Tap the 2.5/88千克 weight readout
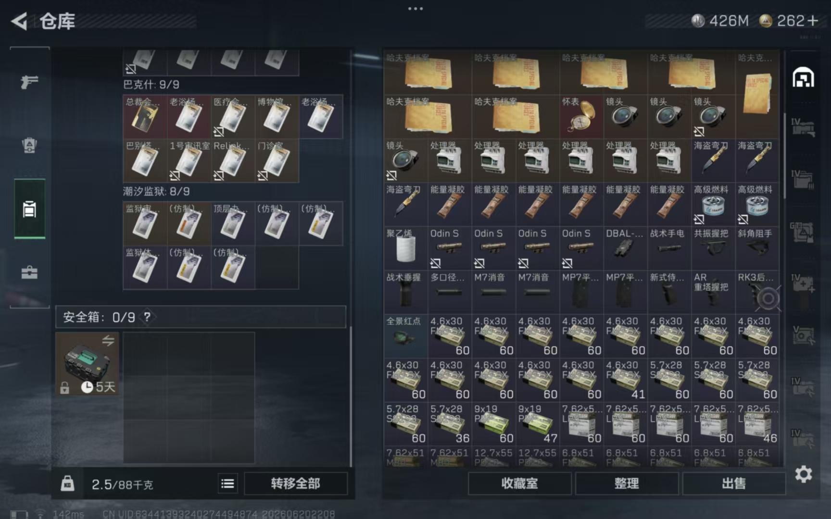This screenshot has width=831, height=519. (x=123, y=484)
